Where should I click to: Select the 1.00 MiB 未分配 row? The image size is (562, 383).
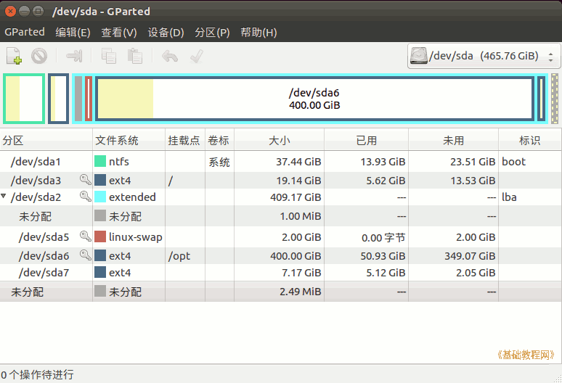click(281, 216)
